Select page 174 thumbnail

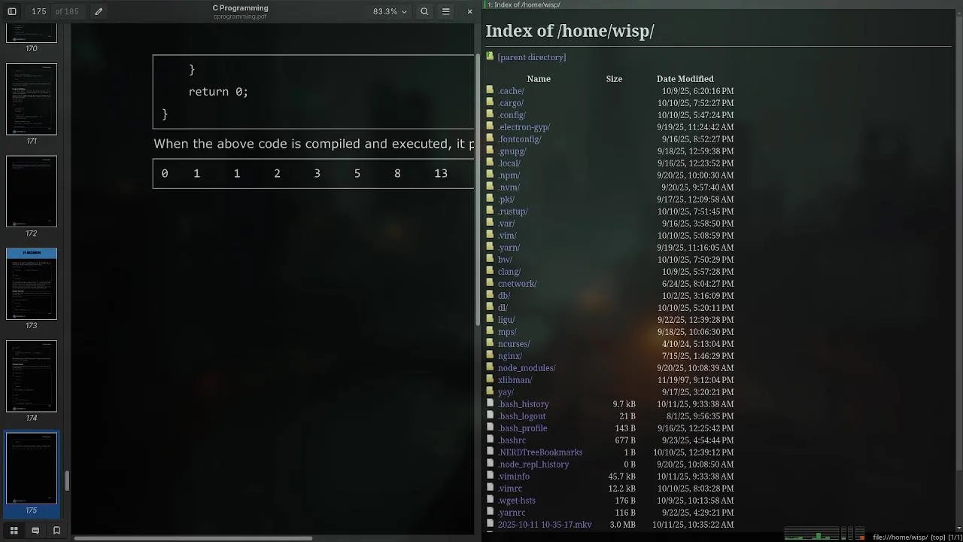click(32, 376)
